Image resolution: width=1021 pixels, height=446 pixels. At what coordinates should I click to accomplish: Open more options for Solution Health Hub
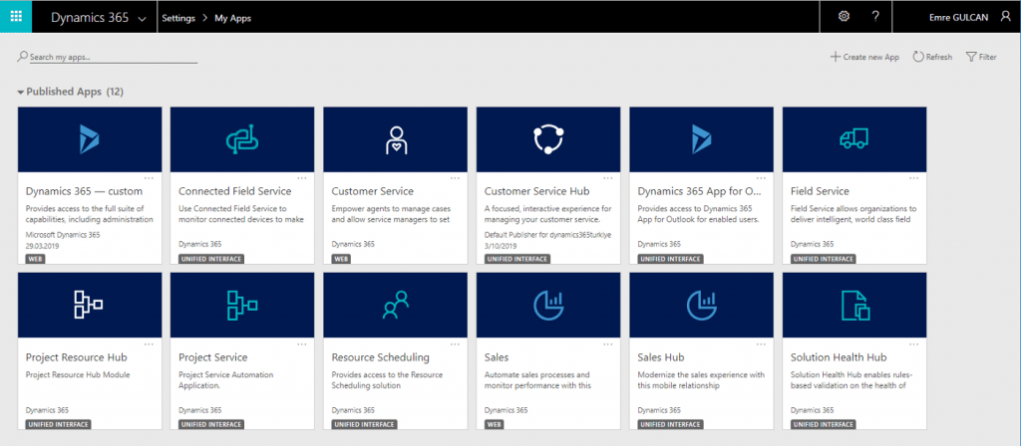coord(913,343)
